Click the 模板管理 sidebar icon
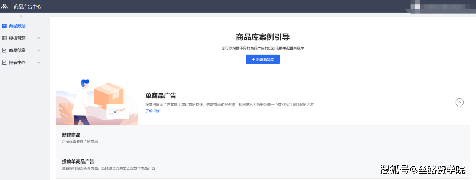This screenshot has width=476, height=180. (x=5, y=38)
